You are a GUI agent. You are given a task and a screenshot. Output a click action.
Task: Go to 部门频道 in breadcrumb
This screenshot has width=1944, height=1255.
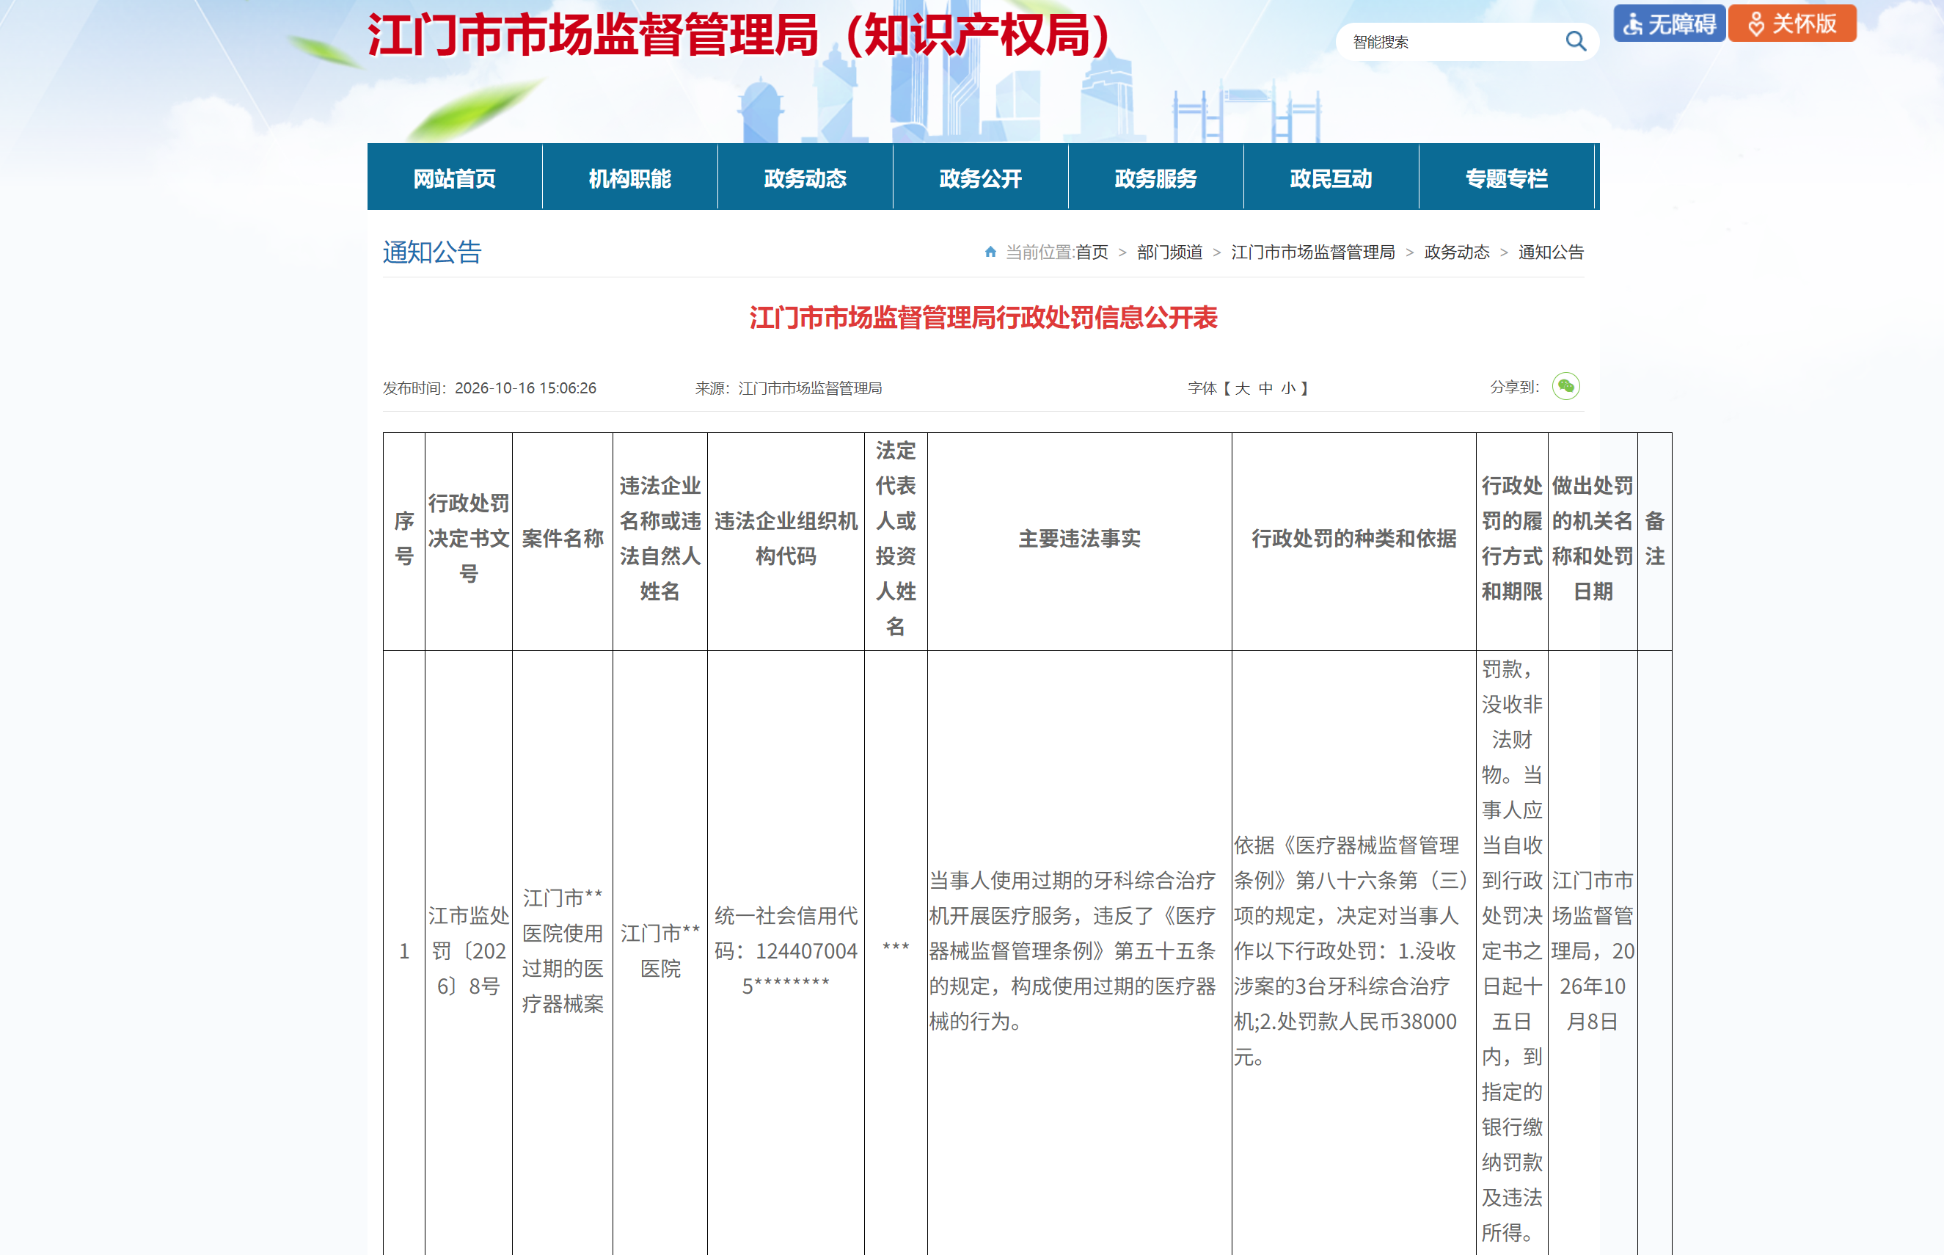1169,252
